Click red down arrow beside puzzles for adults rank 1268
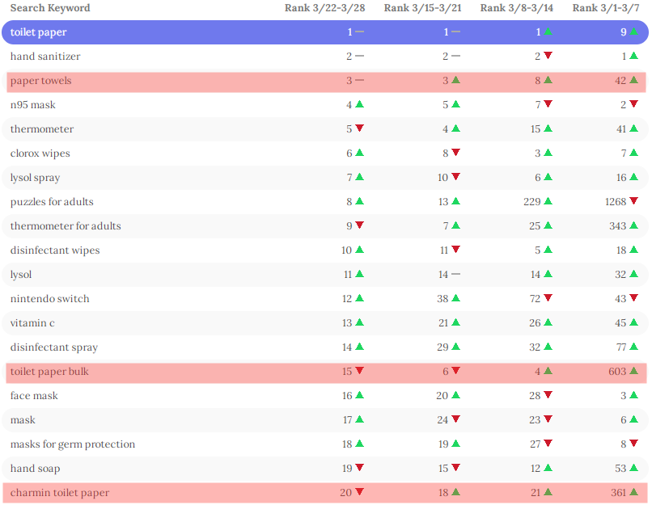This screenshot has width=652, height=505. coord(633,201)
